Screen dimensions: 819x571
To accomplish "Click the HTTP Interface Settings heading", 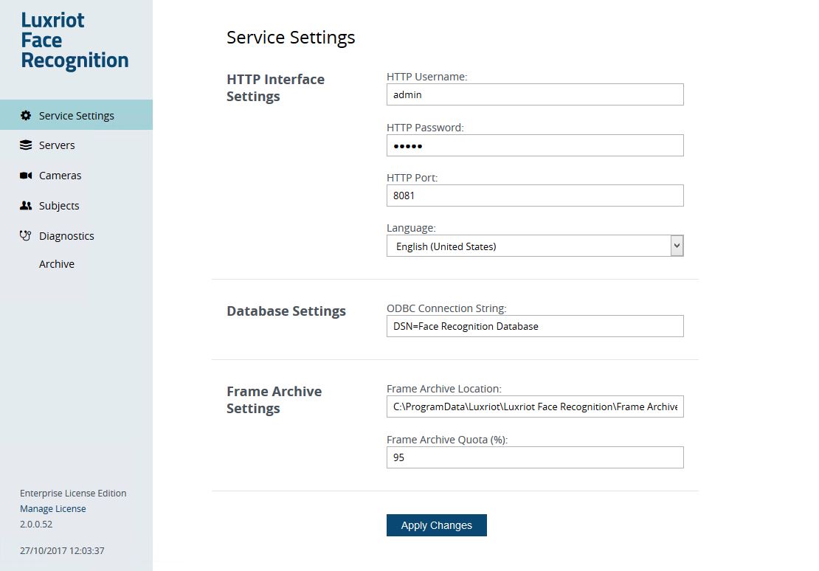I will click(275, 88).
